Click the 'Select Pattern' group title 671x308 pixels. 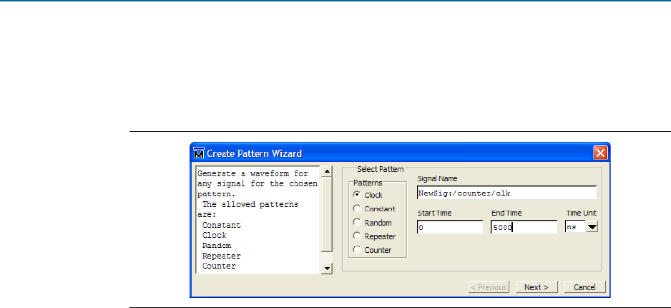pyautogui.click(x=380, y=169)
